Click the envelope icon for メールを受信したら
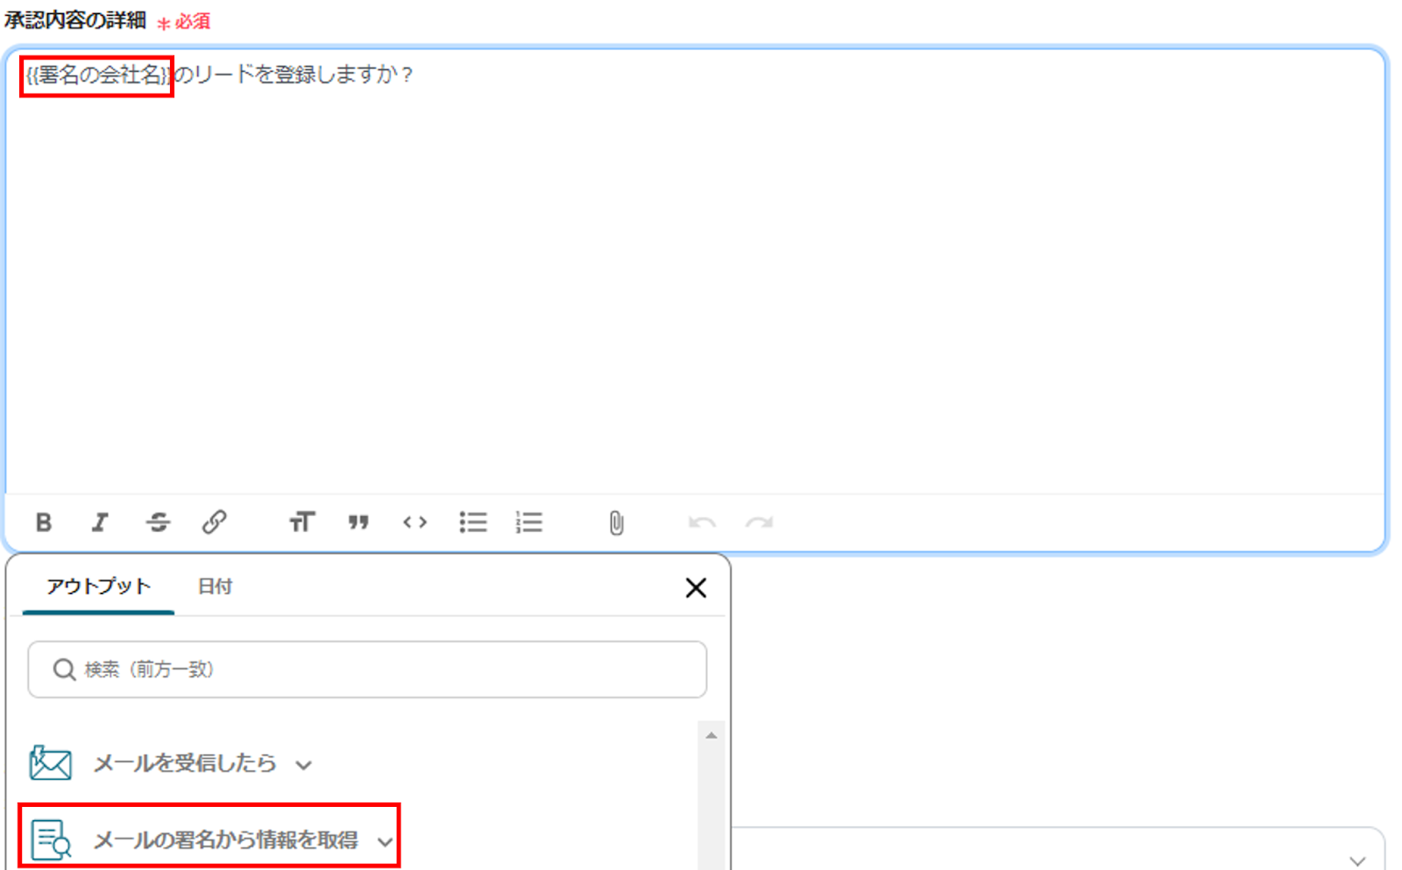1402x870 pixels. pos(50,763)
